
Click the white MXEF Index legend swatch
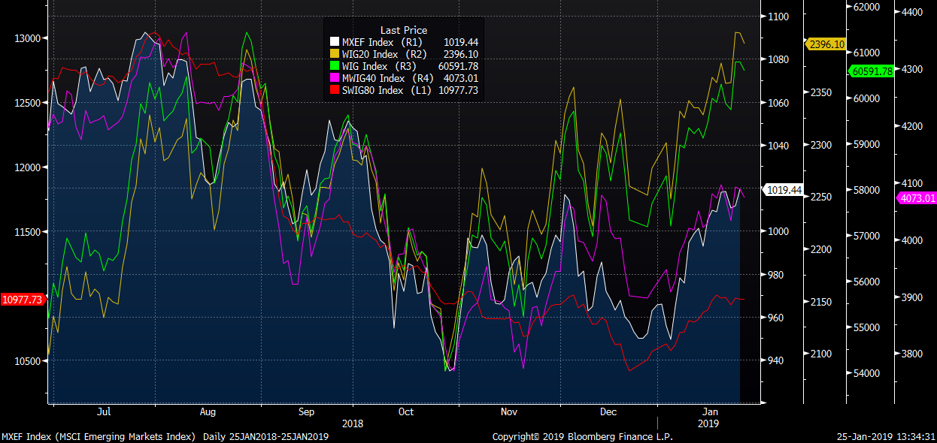click(335, 43)
